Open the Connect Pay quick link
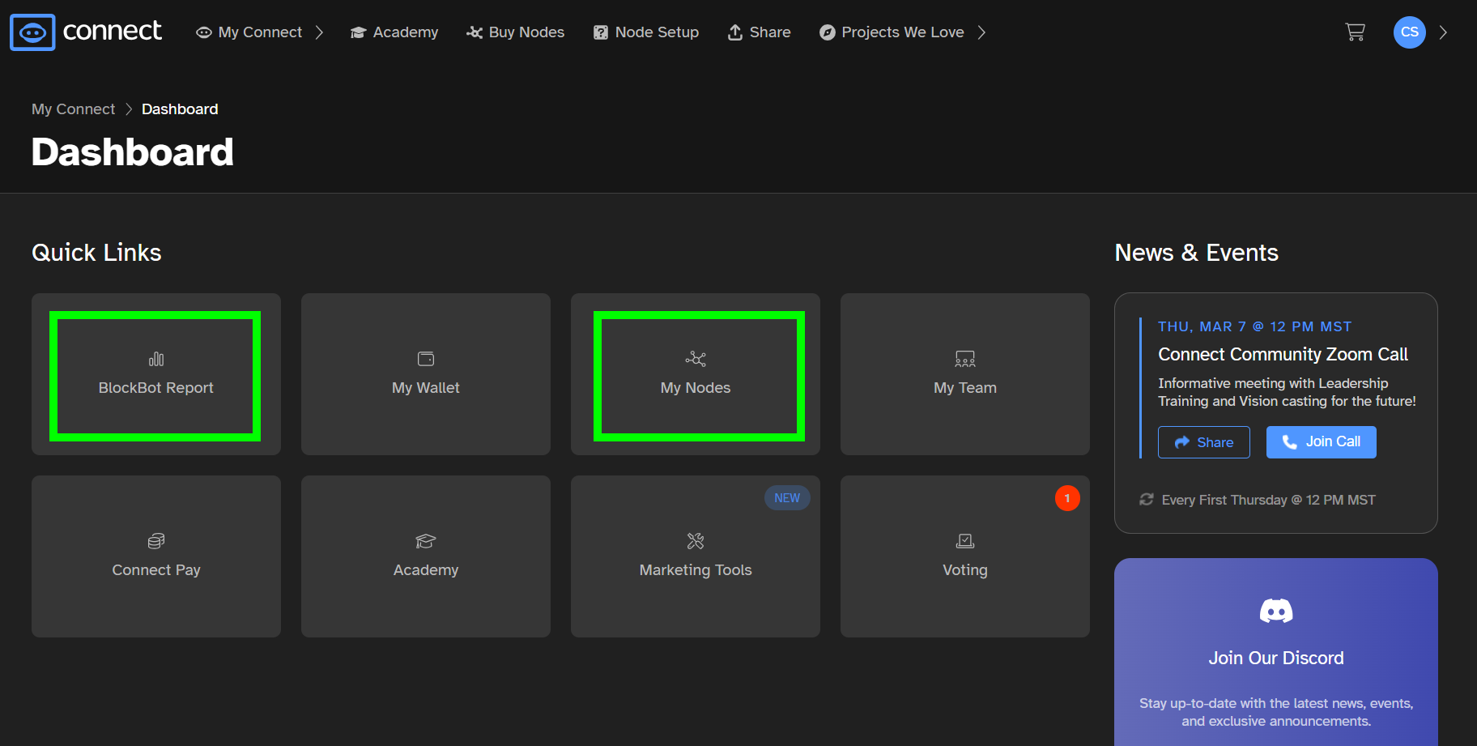Screen dimensions: 1477x746 156,556
